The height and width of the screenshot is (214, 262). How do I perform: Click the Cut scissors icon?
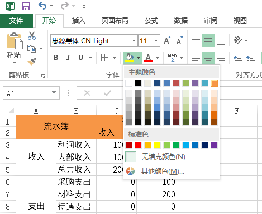pyautogui.click(x=32, y=36)
